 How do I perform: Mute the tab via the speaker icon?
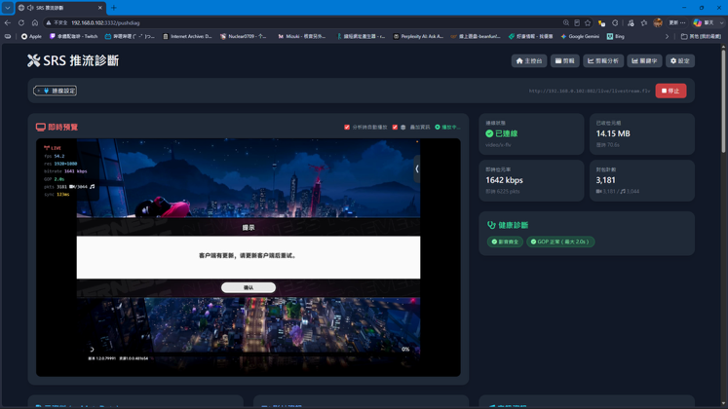click(29, 8)
